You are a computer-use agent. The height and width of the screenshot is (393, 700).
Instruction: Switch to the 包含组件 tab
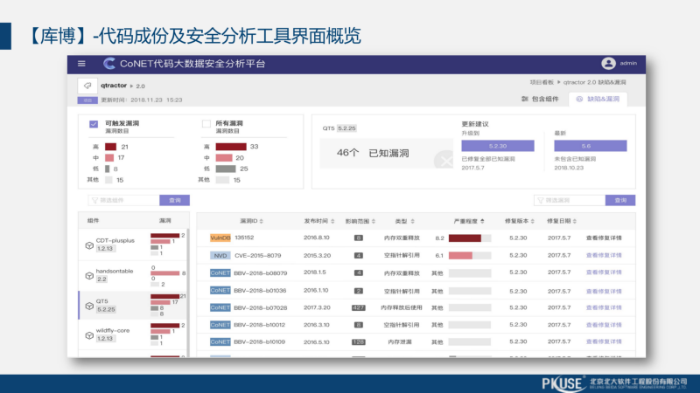(x=540, y=99)
